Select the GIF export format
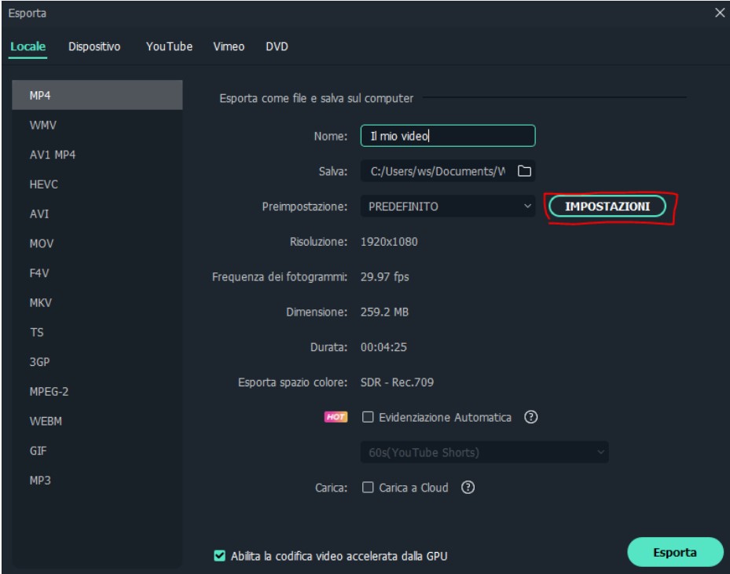This screenshot has width=730, height=574. [x=39, y=451]
